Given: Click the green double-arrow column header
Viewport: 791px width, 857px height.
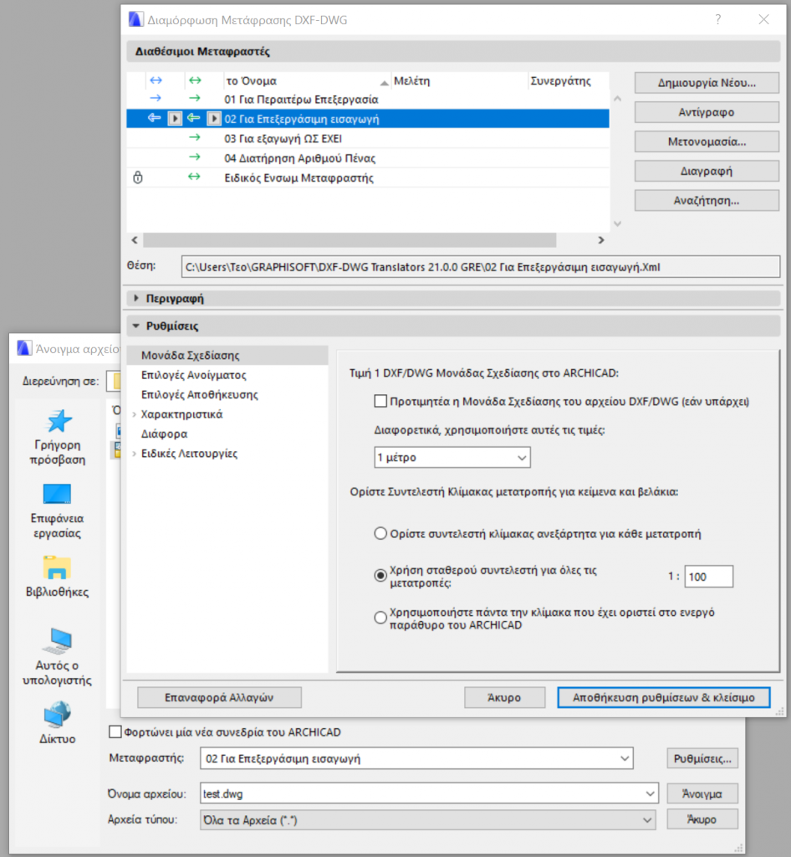Looking at the screenshot, I should pos(195,80).
